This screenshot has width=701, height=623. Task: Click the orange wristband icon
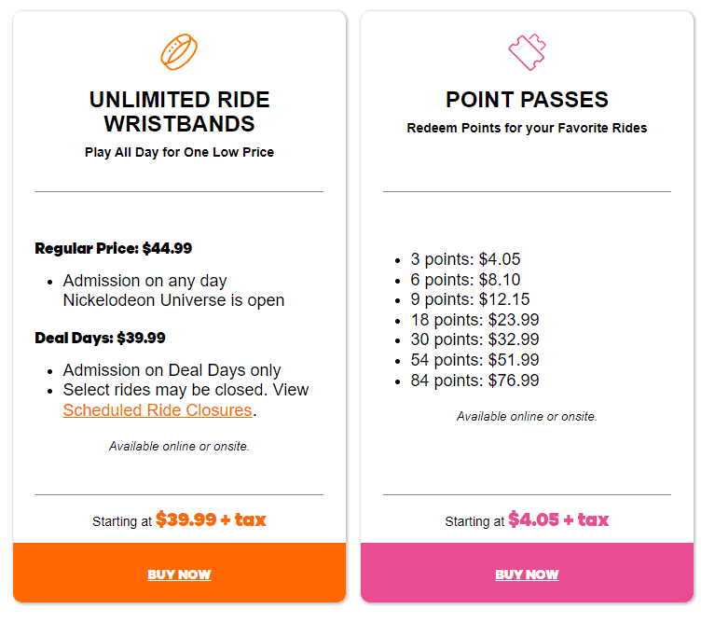pyautogui.click(x=179, y=51)
